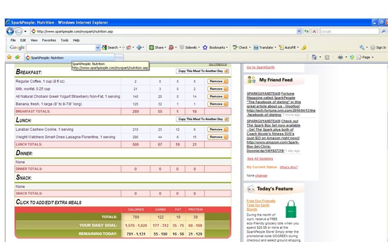Click the browser Back arrow button
Viewport: 388px width, 242px height.
(10, 31)
